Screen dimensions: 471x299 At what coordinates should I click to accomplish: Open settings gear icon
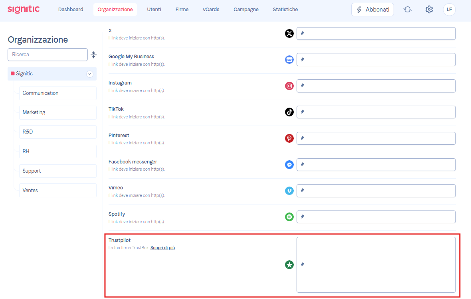coord(429,10)
